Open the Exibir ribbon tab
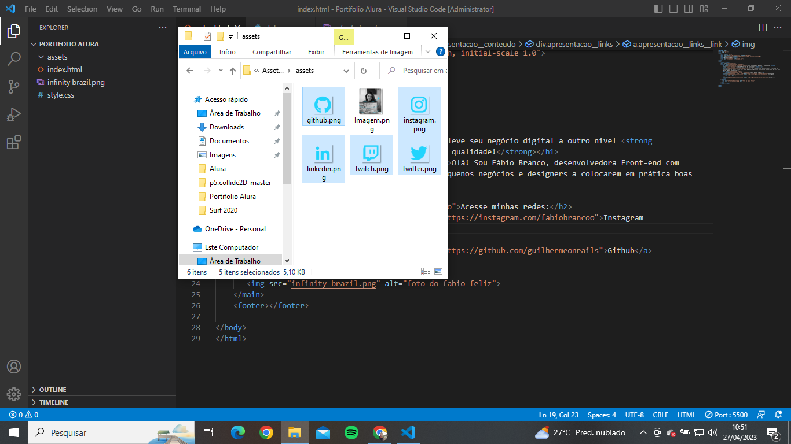This screenshot has width=791, height=444. pos(316,52)
